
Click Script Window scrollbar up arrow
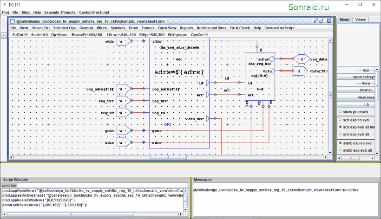coord(185,191)
